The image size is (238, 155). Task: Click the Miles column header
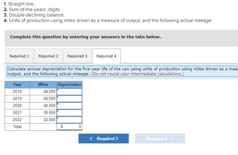click(43, 85)
